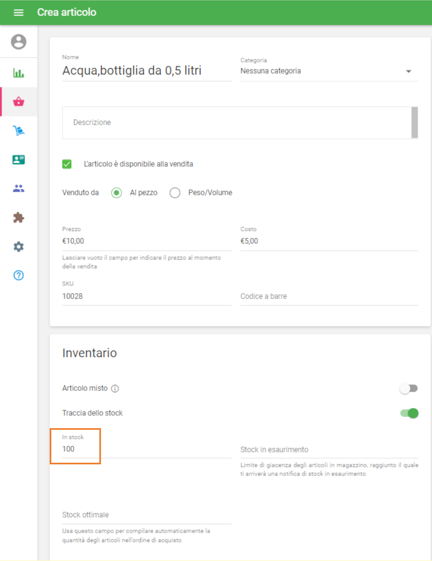Select the Al pezzo radio option
The image size is (432, 561).
point(117,193)
